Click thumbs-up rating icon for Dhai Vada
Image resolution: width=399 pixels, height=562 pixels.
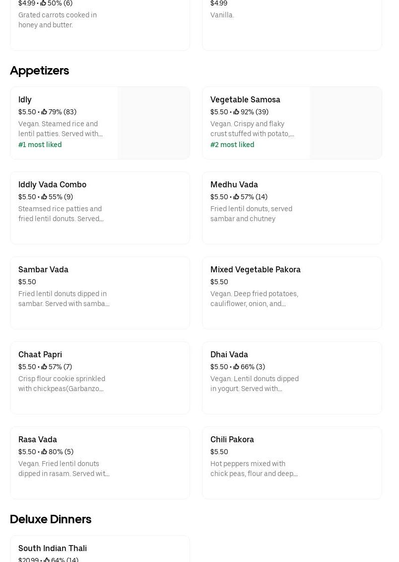pos(236,367)
